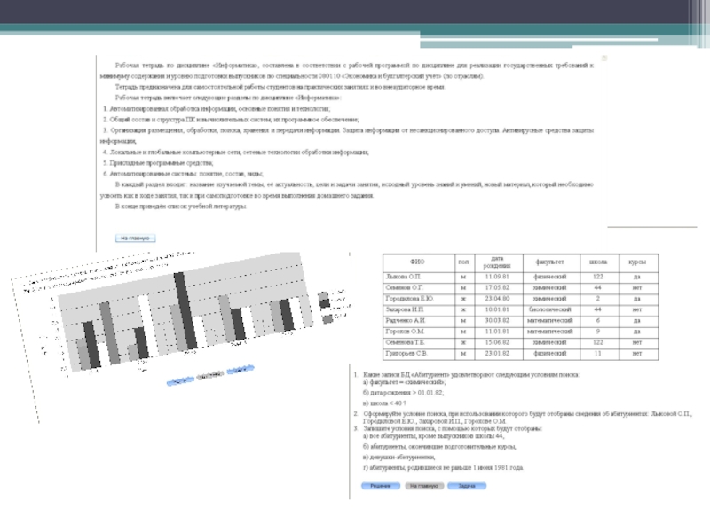Select the дата рождения column header
710x532 pixels.
pyautogui.click(x=498, y=262)
